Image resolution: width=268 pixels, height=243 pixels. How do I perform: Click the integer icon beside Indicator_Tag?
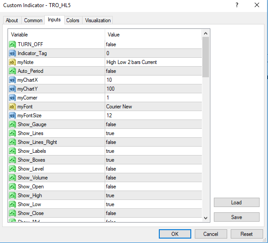click(12, 53)
